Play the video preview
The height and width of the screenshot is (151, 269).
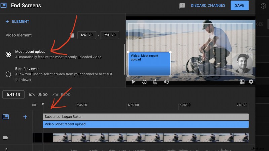point(133,82)
